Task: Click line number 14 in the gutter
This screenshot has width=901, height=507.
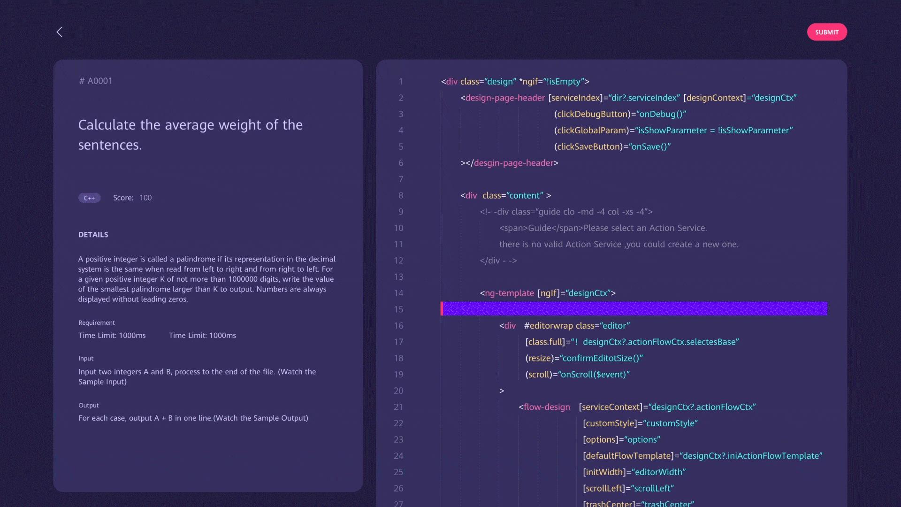Action: point(398,293)
